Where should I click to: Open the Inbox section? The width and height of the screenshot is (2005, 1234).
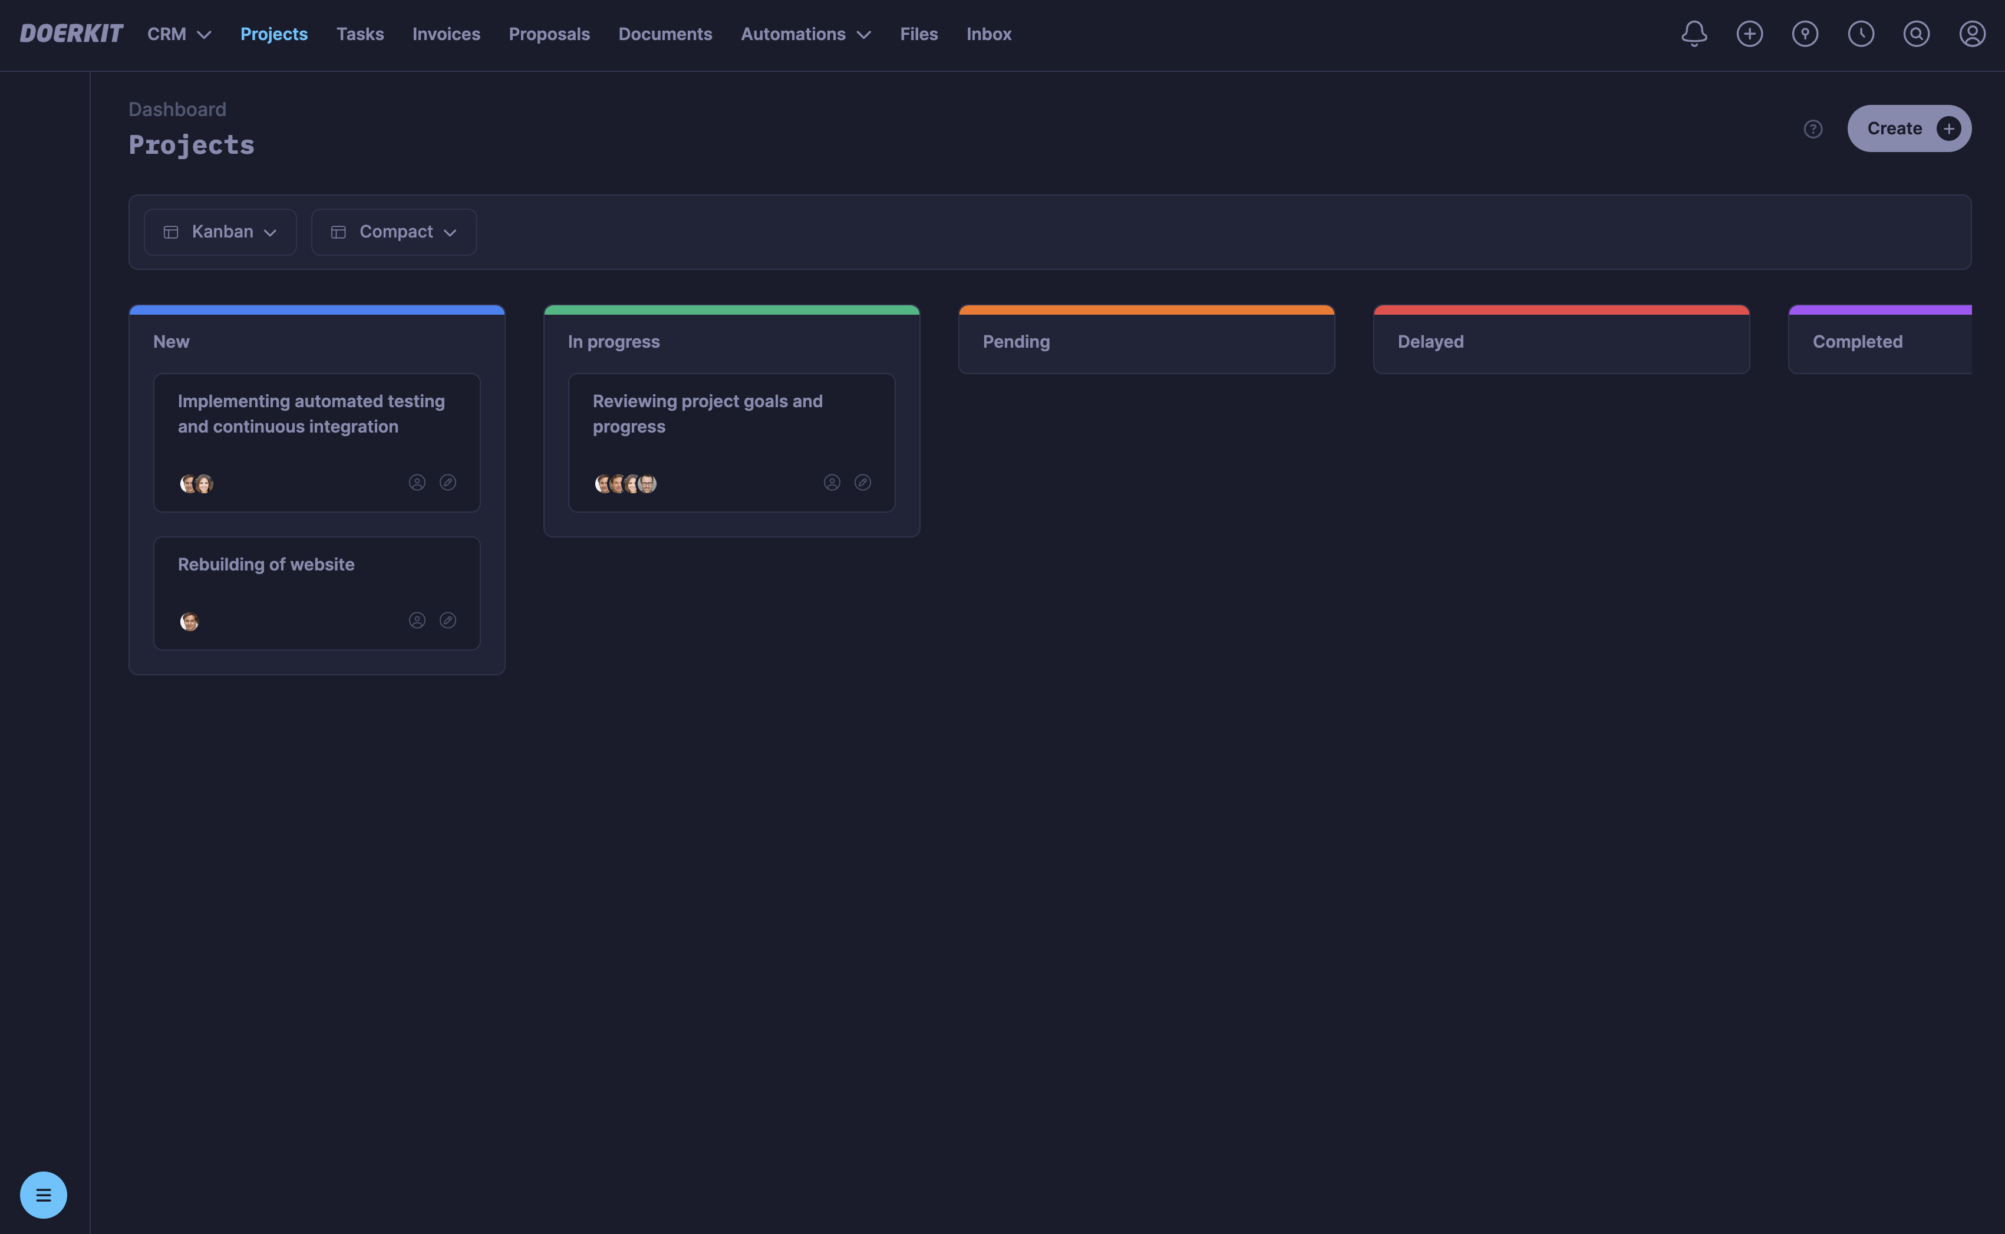coord(988,34)
